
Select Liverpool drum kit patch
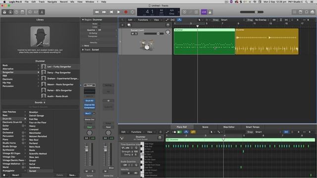coord(34,130)
